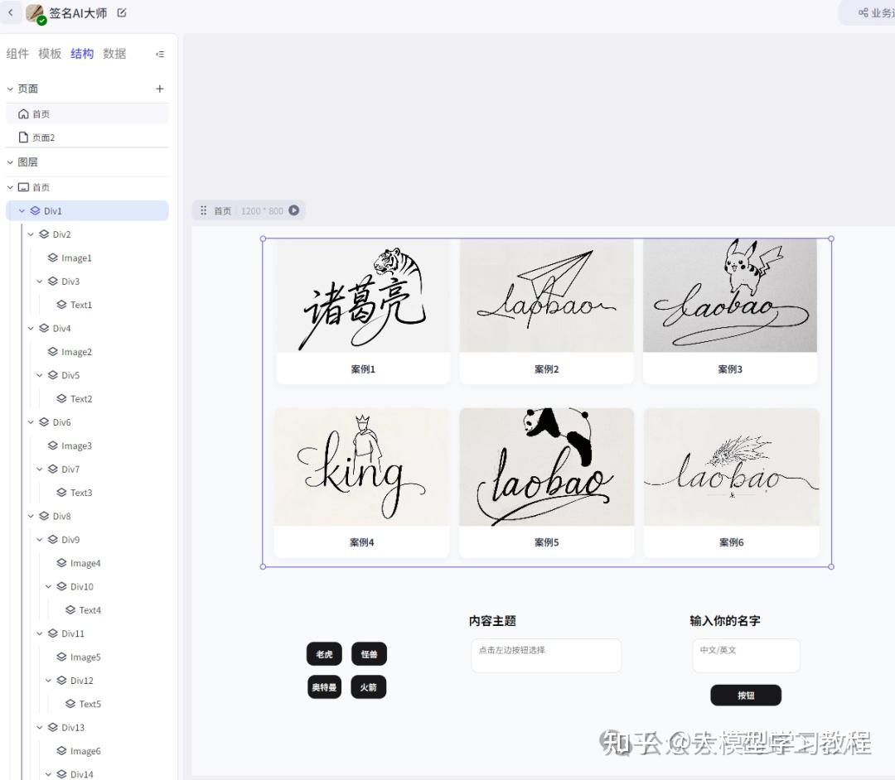Viewport: 895px width, 780px height.
Task: Select the Div12 tree row
Action: tap(87, 680)
